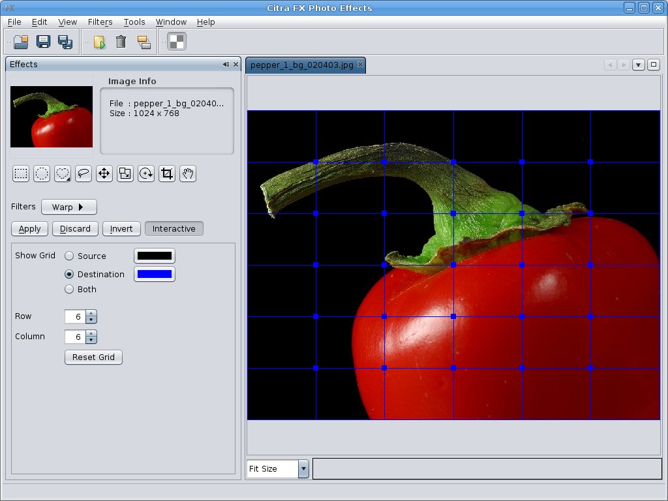This screenshot has width=668, height=501.
Task: Select the elliptical selection tool
Action: coord(42,174)
